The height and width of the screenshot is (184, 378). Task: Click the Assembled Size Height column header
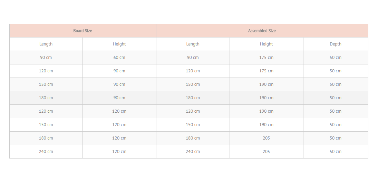tap(266, 44)
